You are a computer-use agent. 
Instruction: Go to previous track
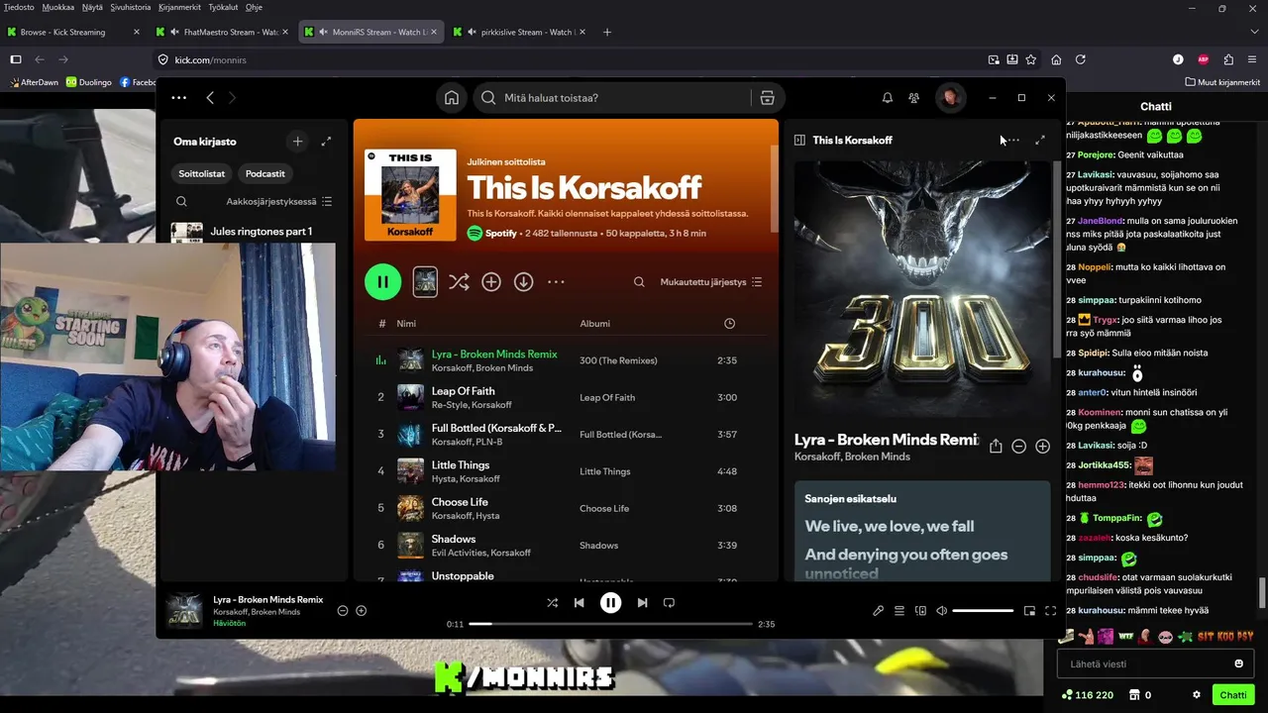[580, 602]
